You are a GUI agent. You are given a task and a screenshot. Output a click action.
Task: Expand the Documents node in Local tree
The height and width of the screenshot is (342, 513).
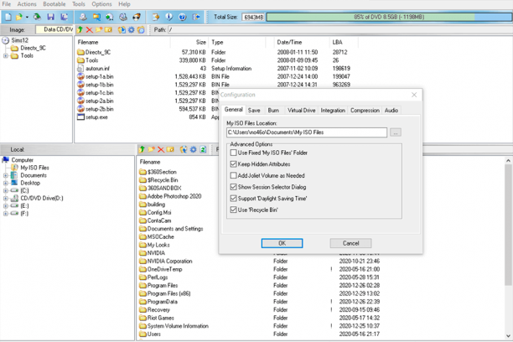tap(6, 175)
